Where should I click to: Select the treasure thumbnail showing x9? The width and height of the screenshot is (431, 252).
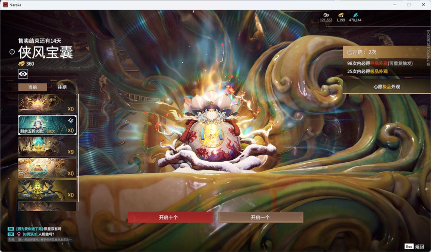(x=47, y=147)
